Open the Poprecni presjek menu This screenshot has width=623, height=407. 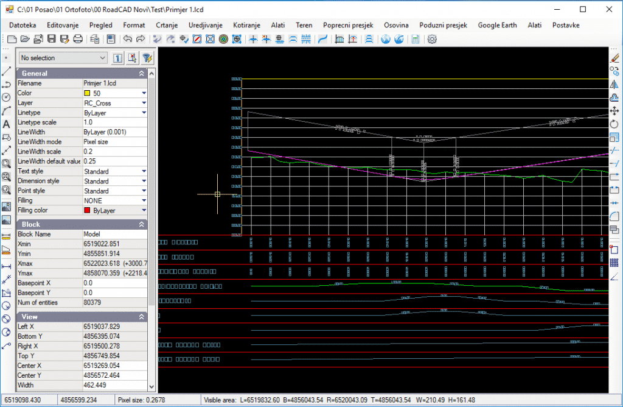click(348, 25)
